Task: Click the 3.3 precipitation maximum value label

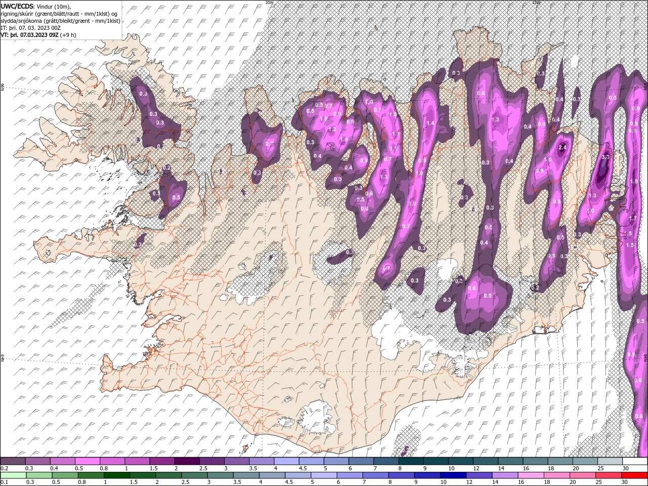Action: pyautogui.click(x=605, y=157)
